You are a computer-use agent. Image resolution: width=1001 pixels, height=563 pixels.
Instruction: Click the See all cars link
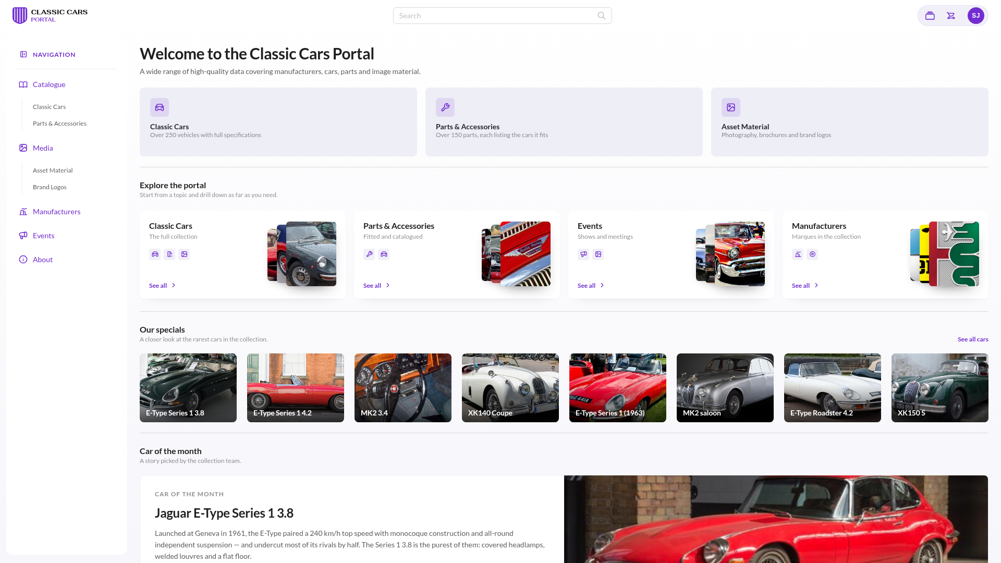973,339
